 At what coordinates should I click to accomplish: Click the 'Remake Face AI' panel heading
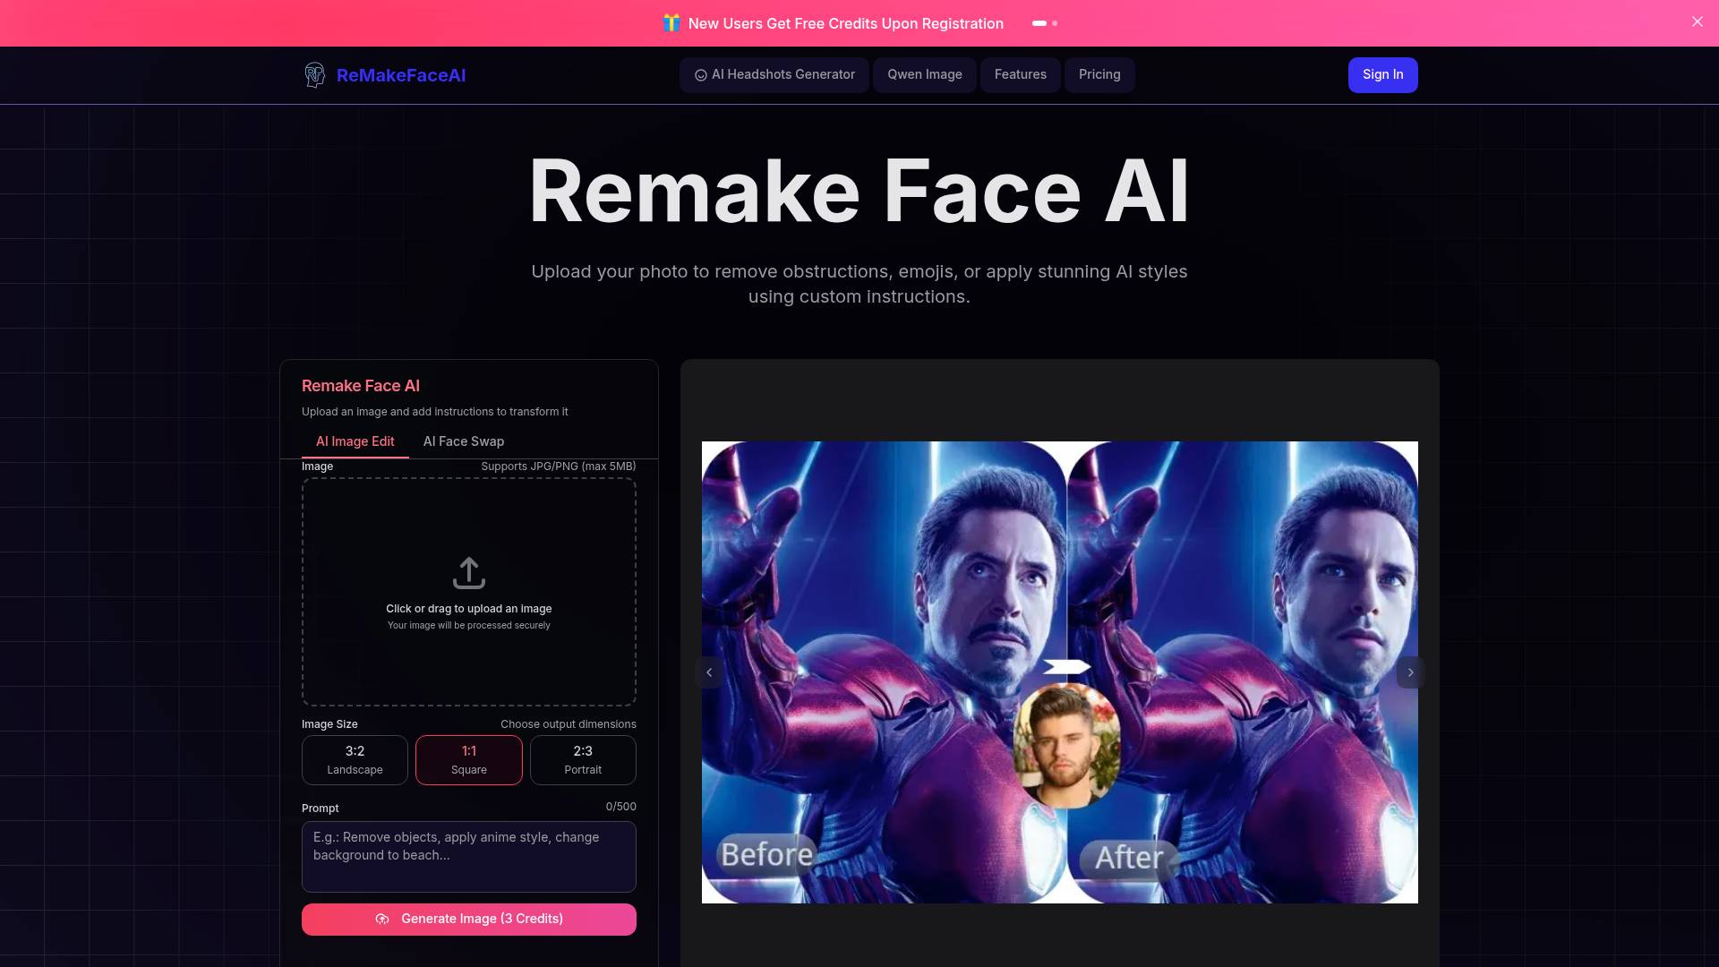click(x=361, y=386)
